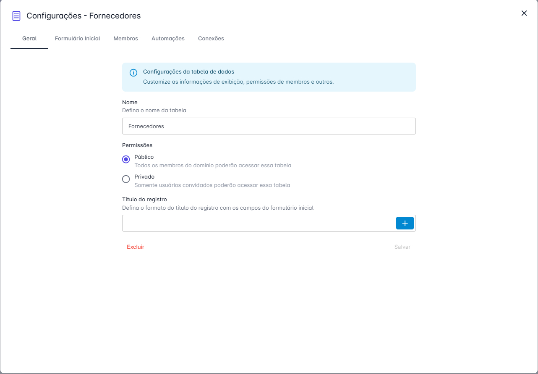The height and width of the screenshot is (374, 538).
Task: Focus the Nome field containing Fornecedores
Action: tap(269, 126)
